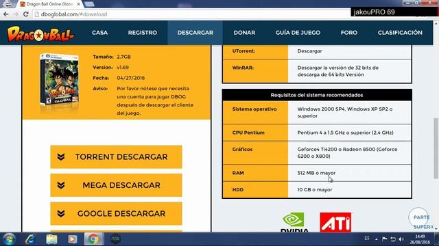Click the double chevron on TORRENT DESCARGAR
The image size is (439, 246).
61,156
